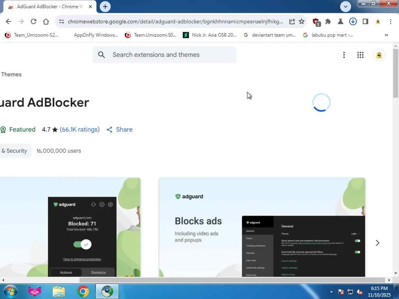Click the muted volume tray icon
Screen dimensions: 399x299
tap(360, 292)
